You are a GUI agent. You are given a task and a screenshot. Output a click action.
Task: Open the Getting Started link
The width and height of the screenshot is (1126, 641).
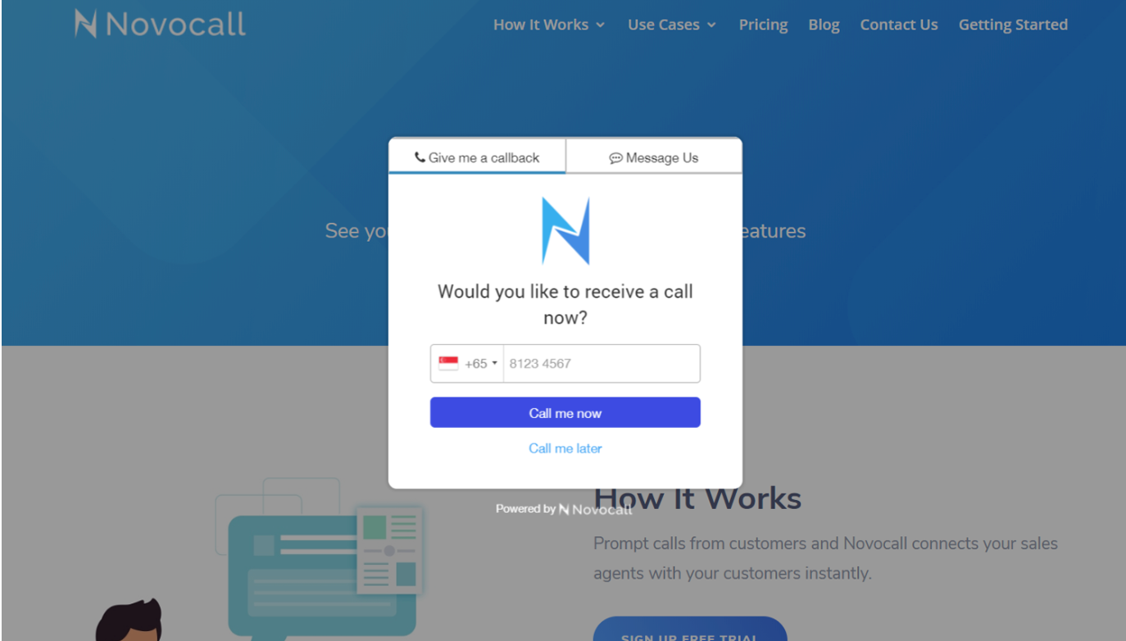click(1013, 25)
